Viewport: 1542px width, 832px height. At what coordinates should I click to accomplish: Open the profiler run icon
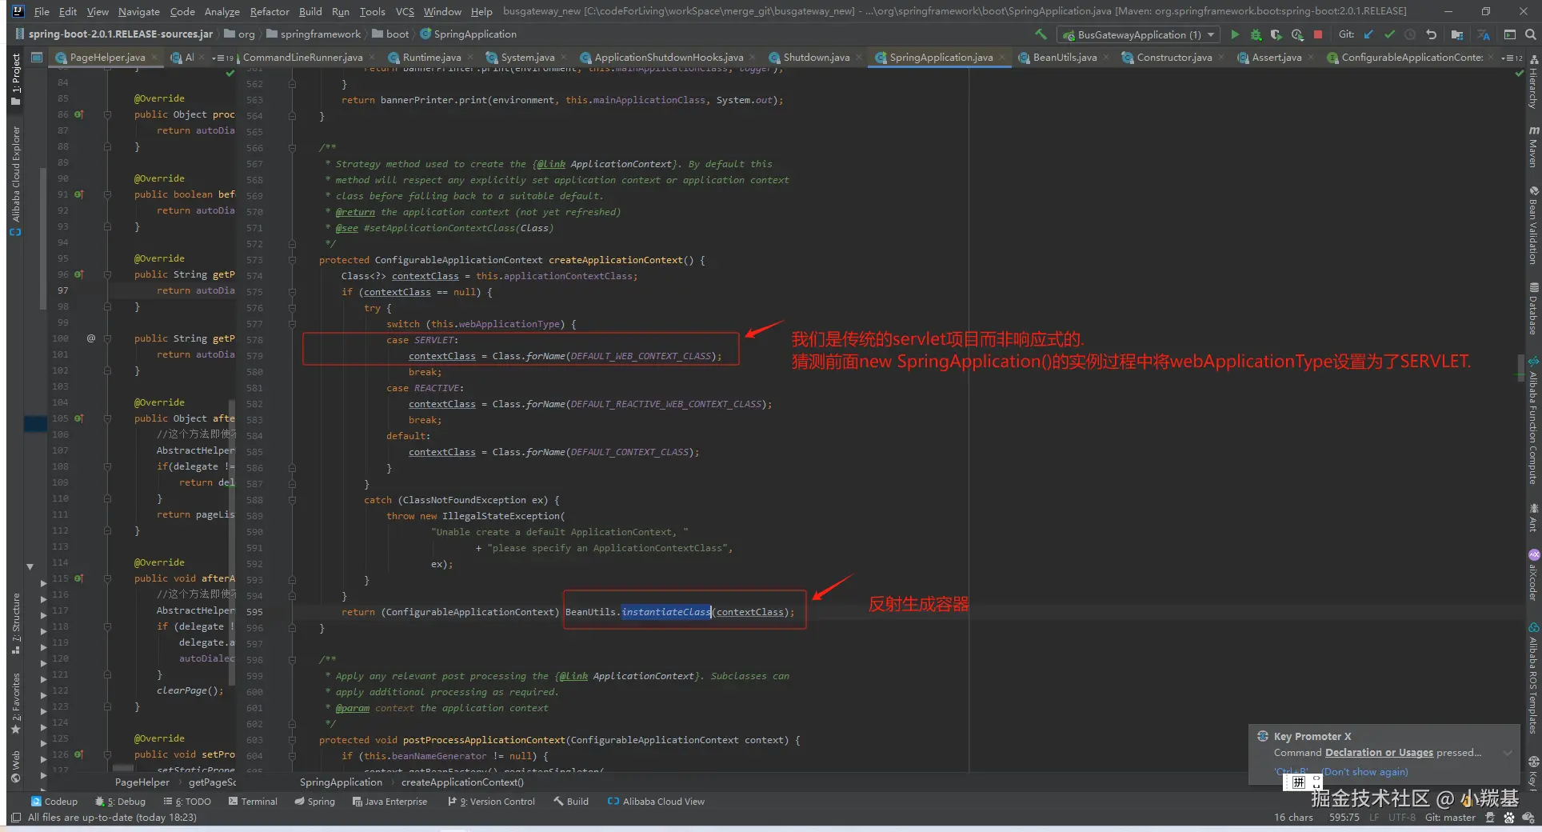pos(1296,34)
